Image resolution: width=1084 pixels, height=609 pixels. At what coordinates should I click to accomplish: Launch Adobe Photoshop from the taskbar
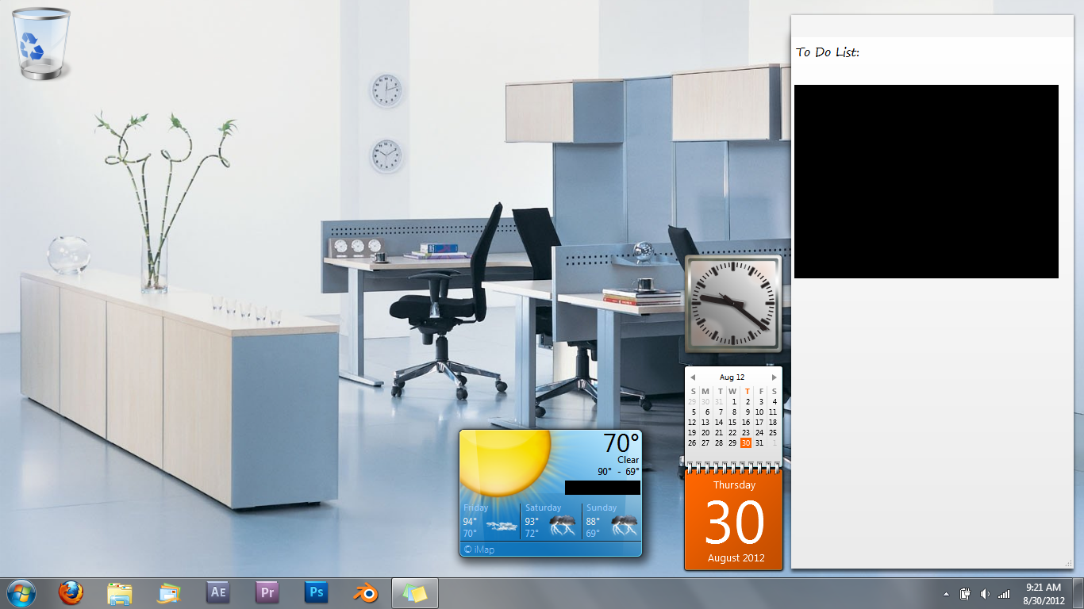(317, 592)
